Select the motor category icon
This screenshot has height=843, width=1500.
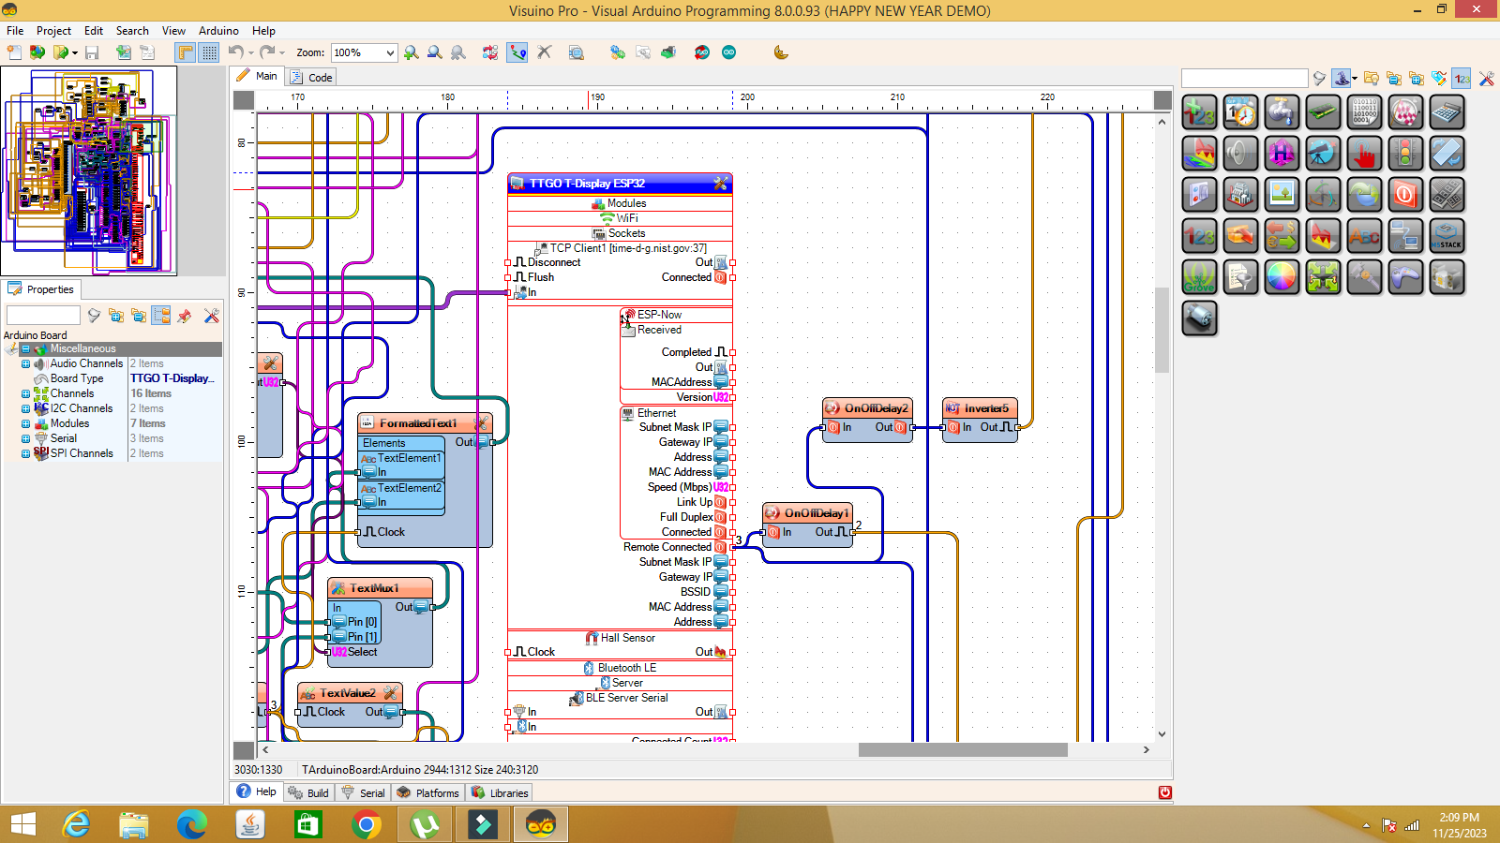tap(1199, 318)
